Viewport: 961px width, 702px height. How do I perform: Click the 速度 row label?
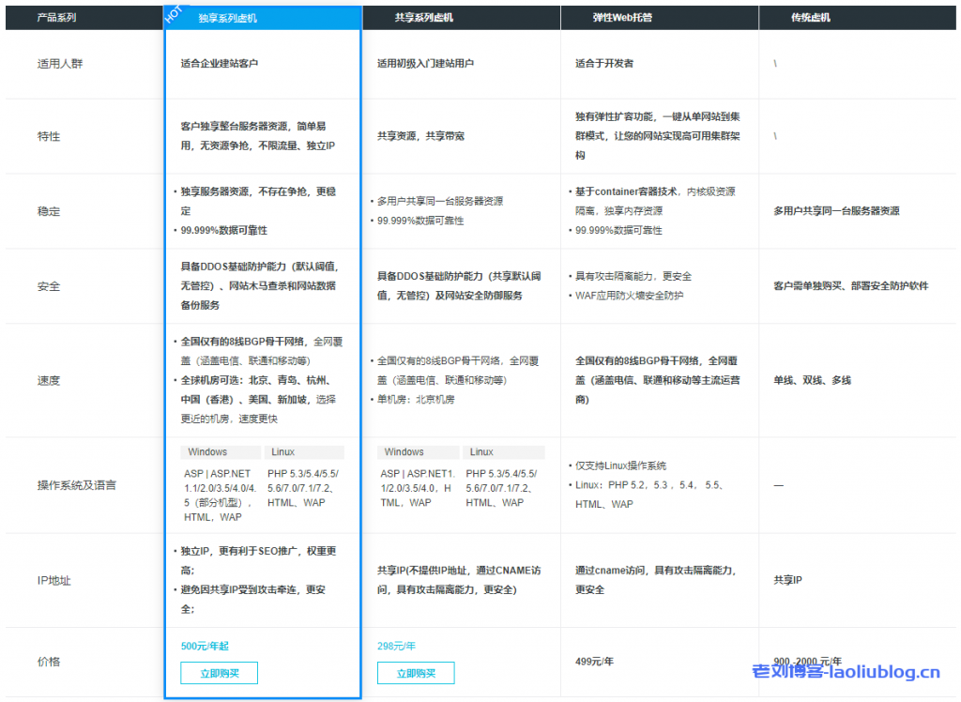49,380
